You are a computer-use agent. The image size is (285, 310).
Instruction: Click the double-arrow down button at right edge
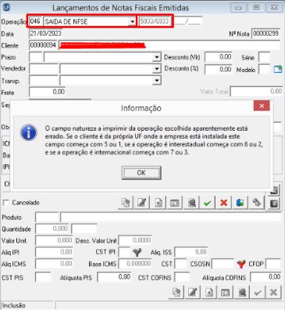(x=274, y=204)
